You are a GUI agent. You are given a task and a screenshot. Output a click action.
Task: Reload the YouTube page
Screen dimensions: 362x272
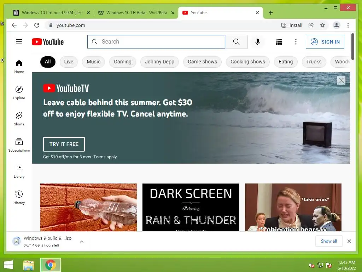tap(37, 25)
